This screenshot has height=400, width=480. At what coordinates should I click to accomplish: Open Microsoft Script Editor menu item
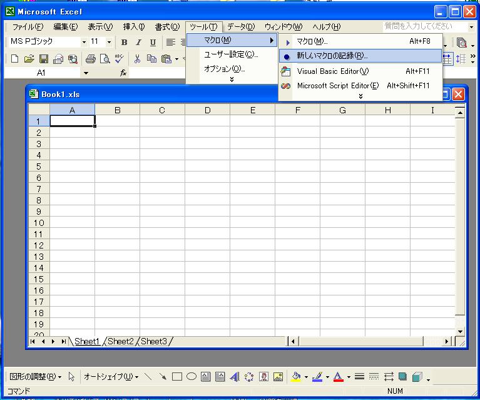tap(360, 86)
